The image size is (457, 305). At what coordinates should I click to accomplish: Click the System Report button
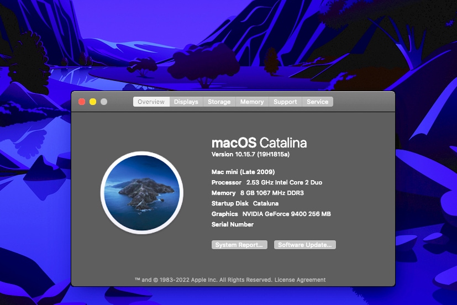[x=239, y=245]
